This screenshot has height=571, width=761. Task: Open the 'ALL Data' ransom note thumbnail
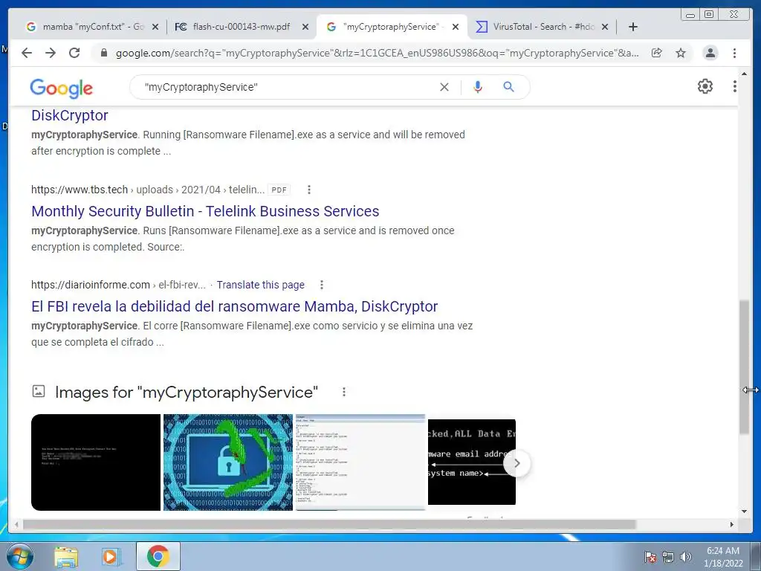(x=472, y=462)
